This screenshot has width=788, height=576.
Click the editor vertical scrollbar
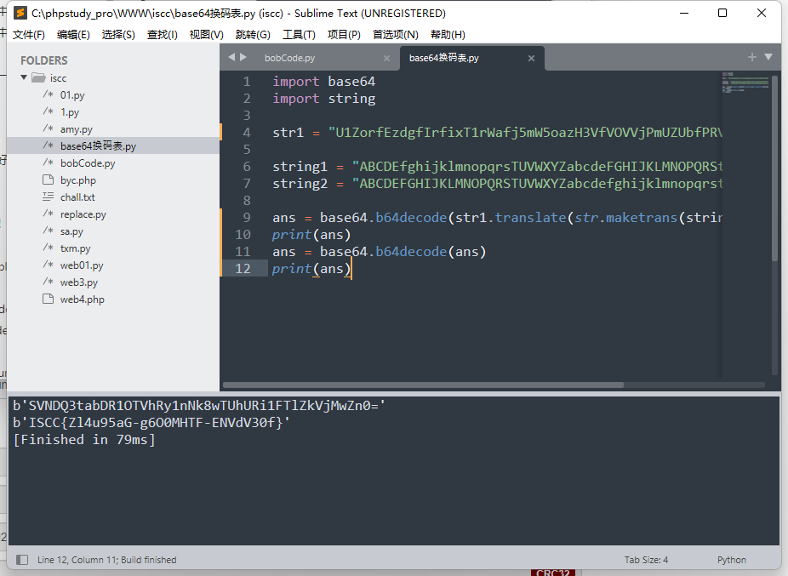pos(775,168)
